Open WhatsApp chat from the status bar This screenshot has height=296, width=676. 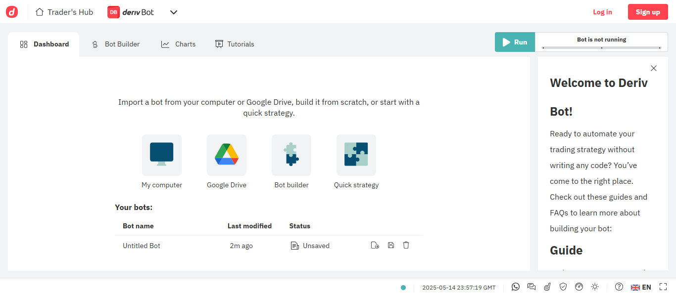click(x=516, y=287)
